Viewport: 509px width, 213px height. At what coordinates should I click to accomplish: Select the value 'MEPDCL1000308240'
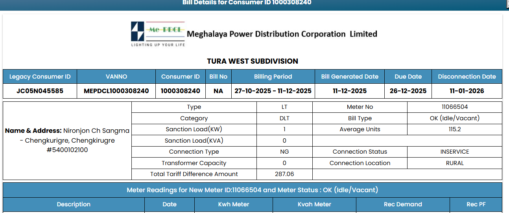pos(116,91)
